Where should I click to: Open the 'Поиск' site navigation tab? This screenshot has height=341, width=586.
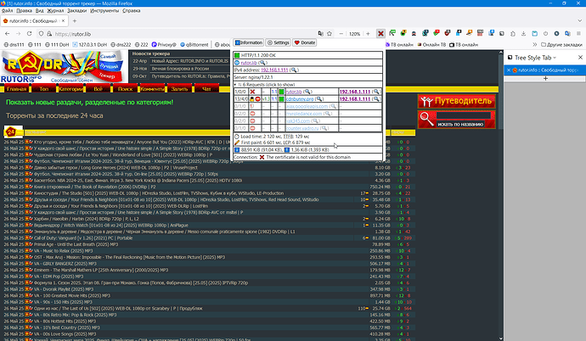tap(125, 89)
